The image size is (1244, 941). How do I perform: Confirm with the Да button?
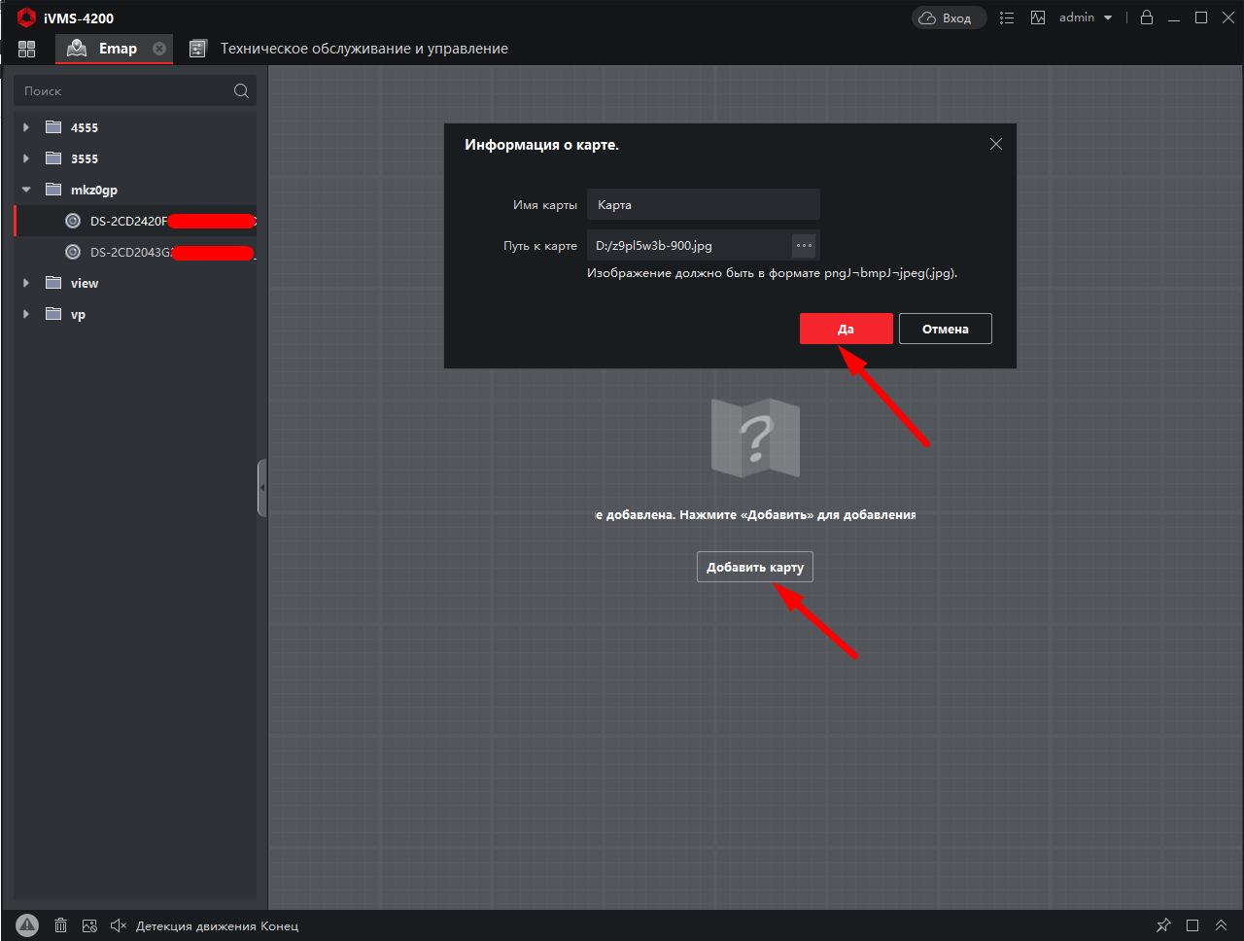pos(846,329)
